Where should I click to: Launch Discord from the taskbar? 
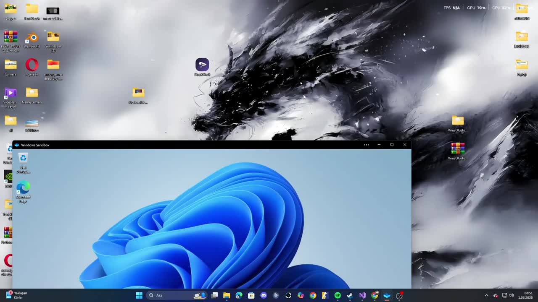click(x=264, y=295)
